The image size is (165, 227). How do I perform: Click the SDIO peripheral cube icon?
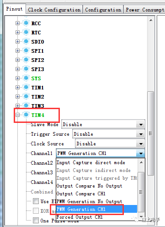point(26,42)
